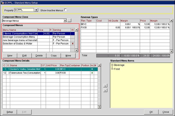Click scroll up arrow of Composed Menu Details
This screenshot has width=175, height=116.
(99, 65)
